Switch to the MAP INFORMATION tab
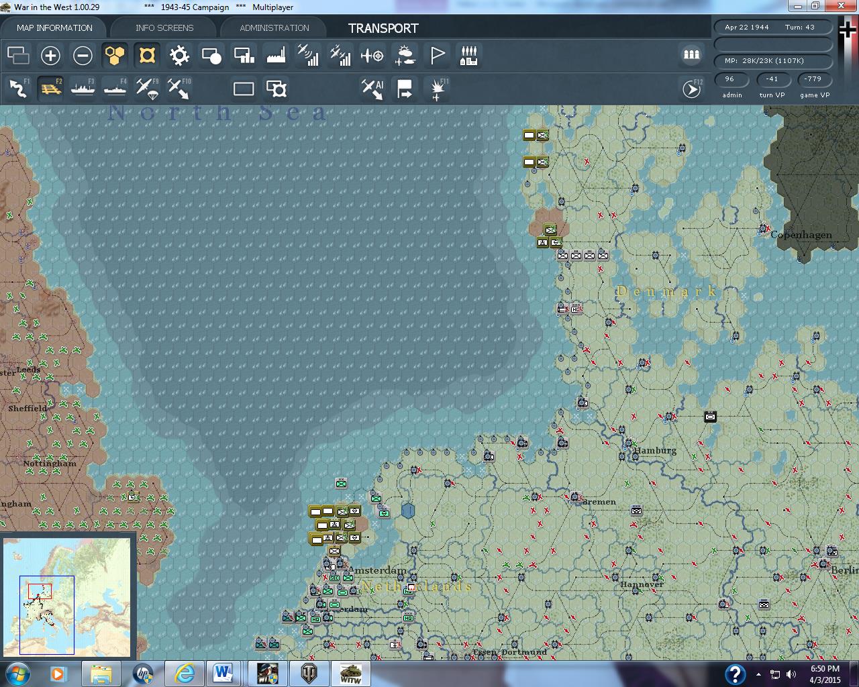 click(x=54, y=28)
